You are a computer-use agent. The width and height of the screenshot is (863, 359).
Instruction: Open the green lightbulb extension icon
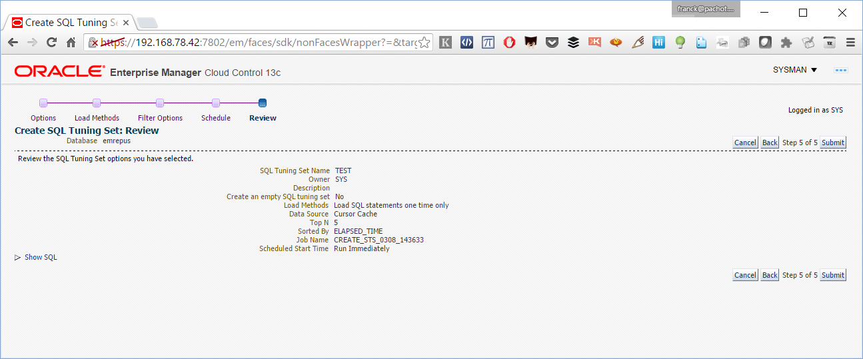pyautogui.click(x=680, y=42)
